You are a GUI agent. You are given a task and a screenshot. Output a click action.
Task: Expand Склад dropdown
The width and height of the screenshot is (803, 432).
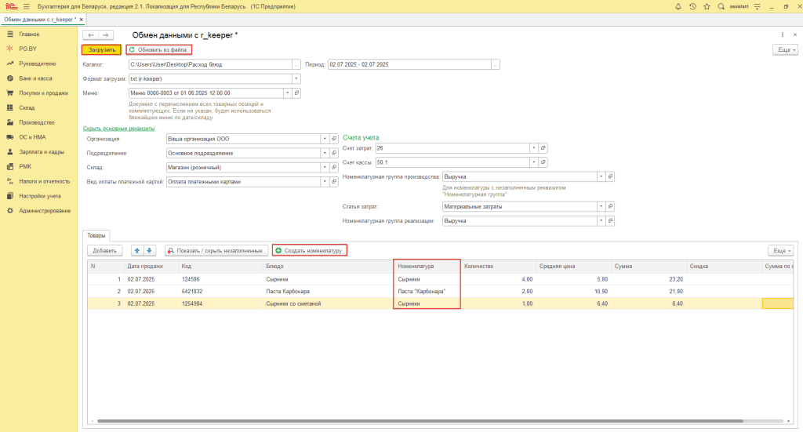pos(325,167)
